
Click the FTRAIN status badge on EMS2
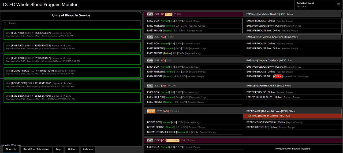click(168, 14)
